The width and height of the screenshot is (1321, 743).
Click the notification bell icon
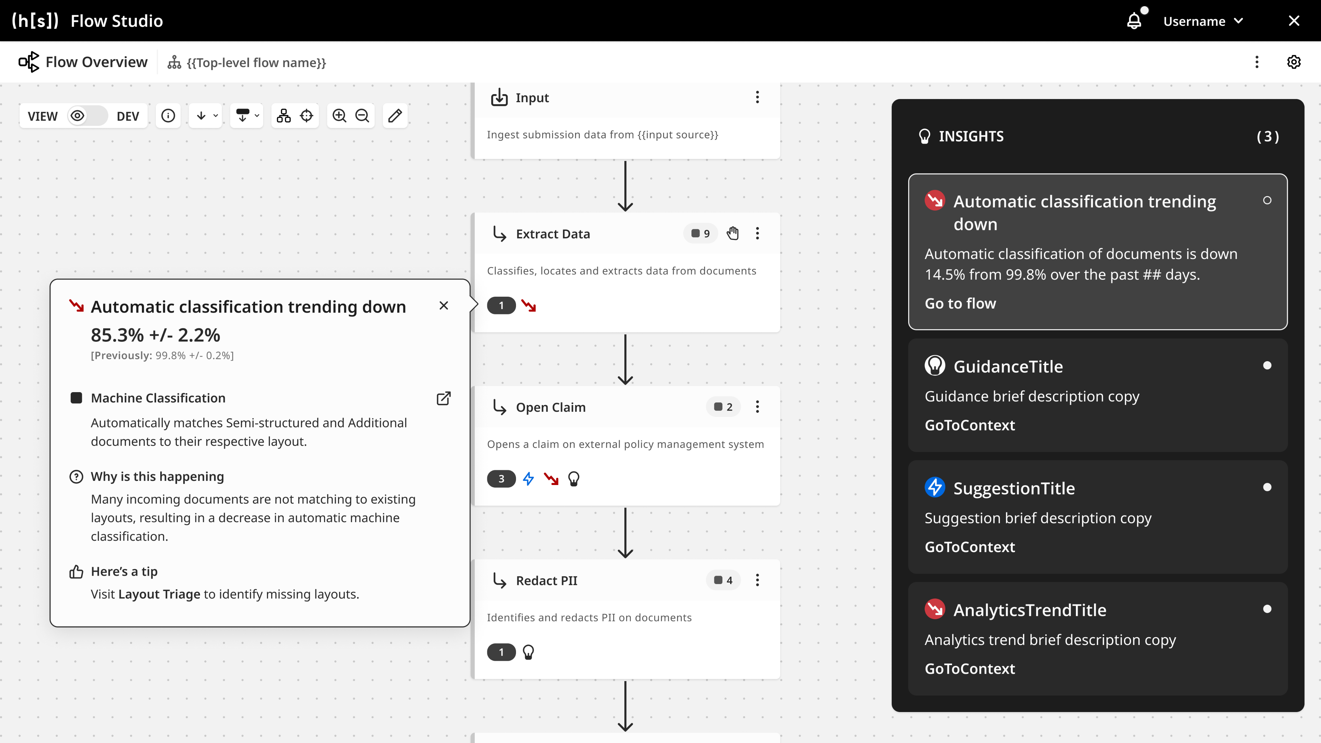pos(1134,21)
